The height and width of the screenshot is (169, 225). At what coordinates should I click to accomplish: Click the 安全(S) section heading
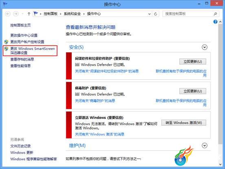coord(76,47)
